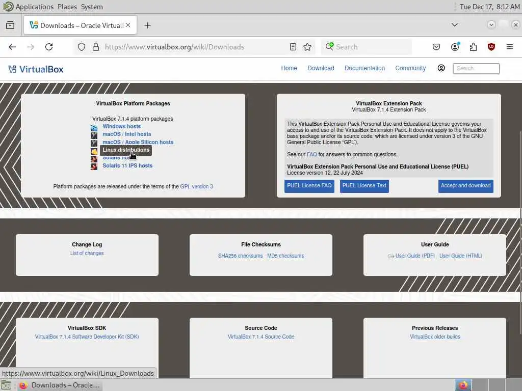Viewport: 522px width, 391px height.
Task: Click the clock Tue Dec 17, 8:12 AM
Action: [490, 7]
